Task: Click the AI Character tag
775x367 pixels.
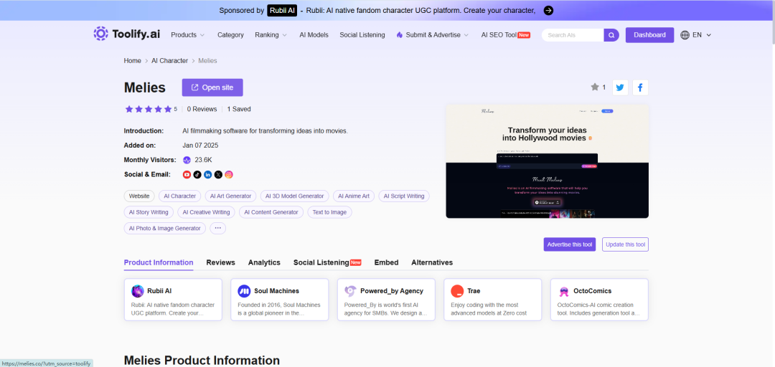Action: click(x=180, y=196)
